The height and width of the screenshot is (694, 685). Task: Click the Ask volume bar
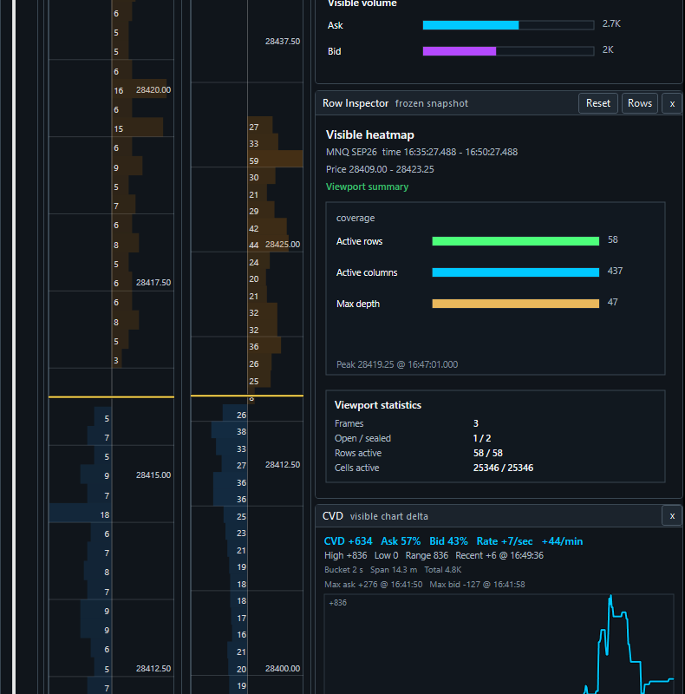point(508,25)
